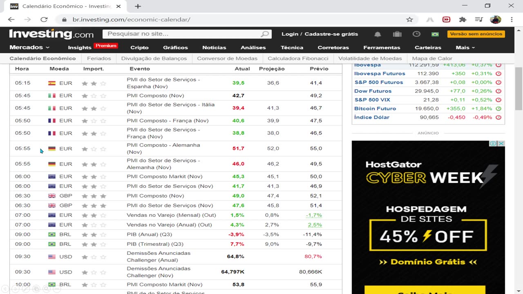Click the clock icon in site header

[x=416, y=34]
